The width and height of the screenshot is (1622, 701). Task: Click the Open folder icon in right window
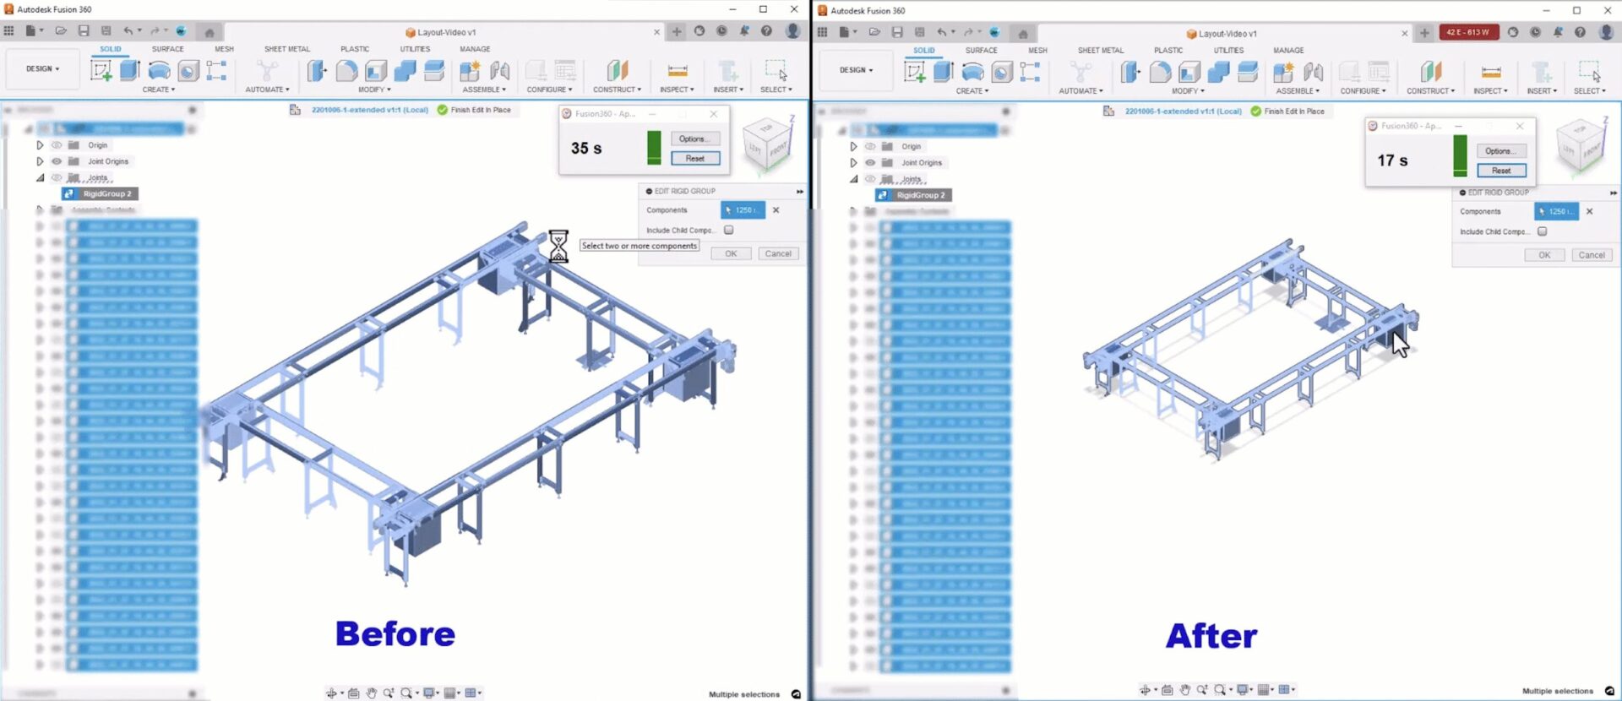pyautogui.click(x=874, y=32)
